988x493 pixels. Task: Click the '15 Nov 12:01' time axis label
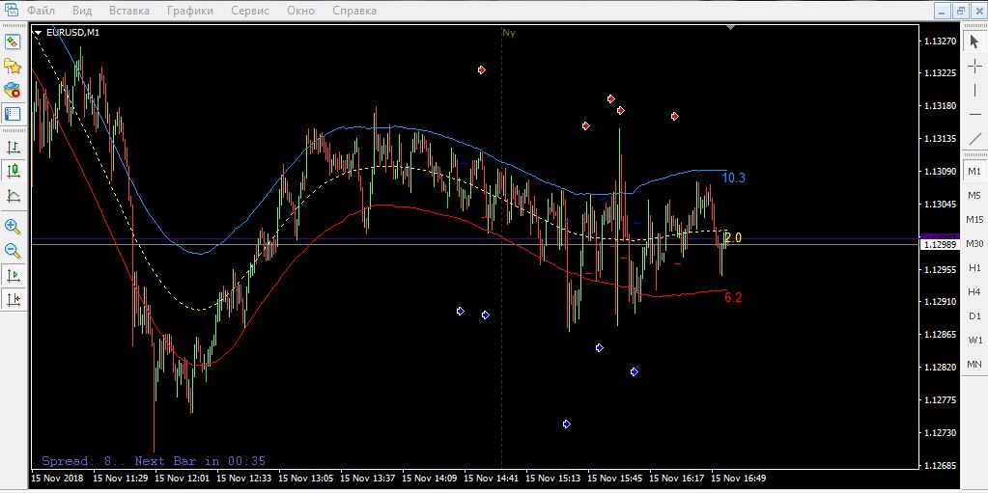pos(181,479)
